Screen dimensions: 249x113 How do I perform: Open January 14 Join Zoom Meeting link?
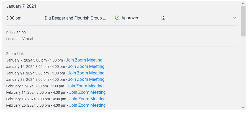coord(86,67)
